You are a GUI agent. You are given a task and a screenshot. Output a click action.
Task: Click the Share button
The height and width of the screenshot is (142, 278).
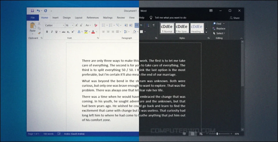(234, 18)
